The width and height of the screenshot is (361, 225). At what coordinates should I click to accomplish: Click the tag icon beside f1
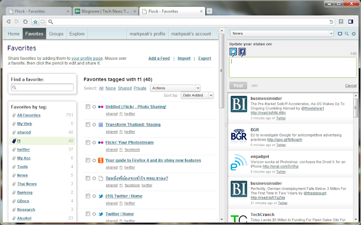tap(14, 141)
